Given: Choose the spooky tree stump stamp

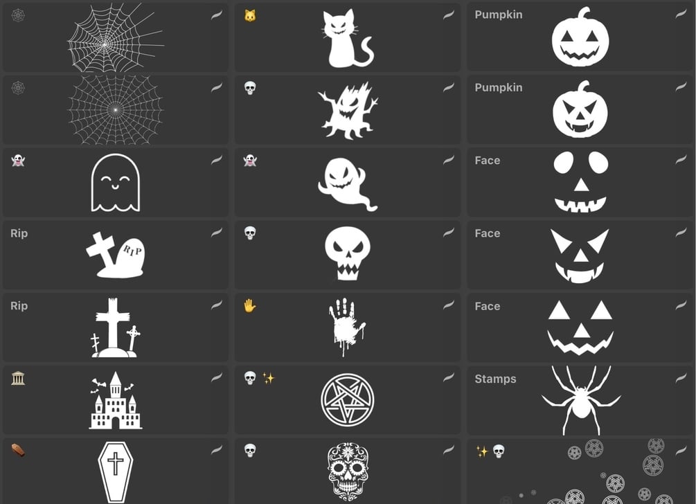Looking at the screenshot, I should click(x=348, y=109).
